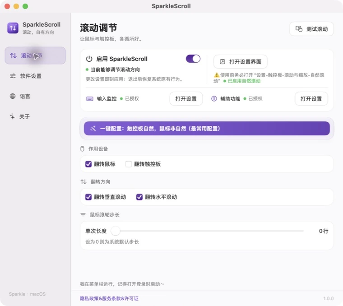Click the up-down arrows icon beside 滚动调节
The height and width of the screenshot is (306, 343).
[14, 56]
